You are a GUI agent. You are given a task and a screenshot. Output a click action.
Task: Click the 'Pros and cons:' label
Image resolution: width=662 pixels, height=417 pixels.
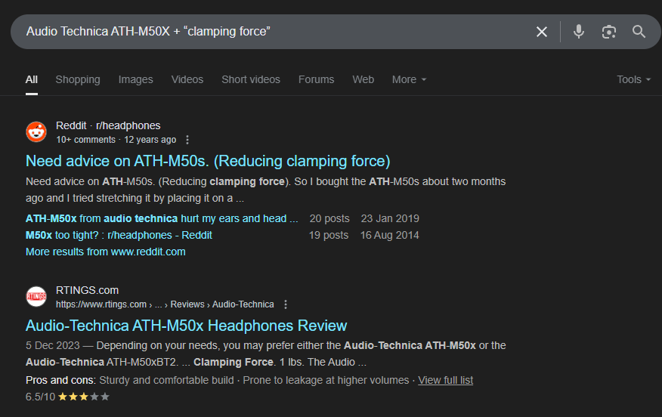[60, 380]
